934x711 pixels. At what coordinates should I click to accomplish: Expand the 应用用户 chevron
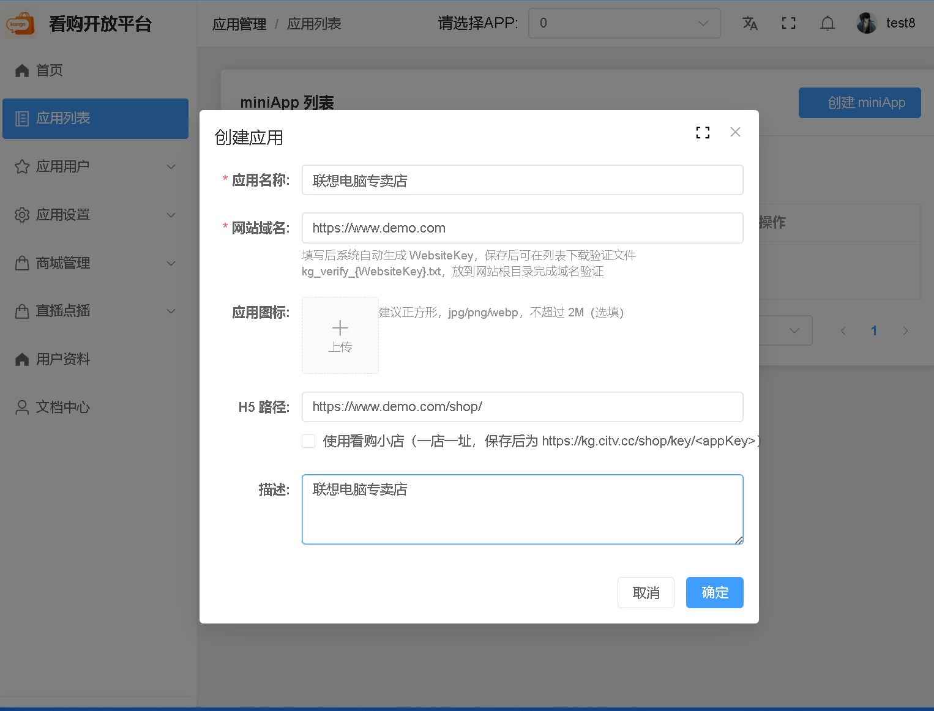[171, 166]
